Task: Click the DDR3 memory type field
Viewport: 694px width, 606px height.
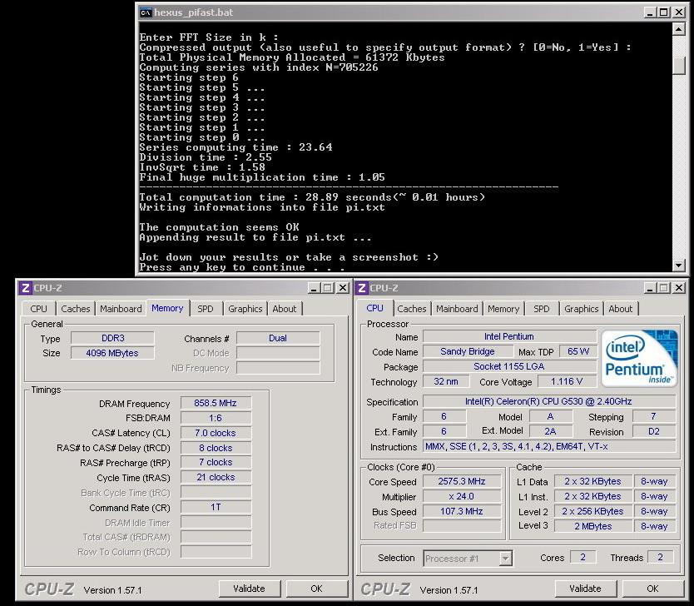Action: pyautogui.click(x=113, y=338)
